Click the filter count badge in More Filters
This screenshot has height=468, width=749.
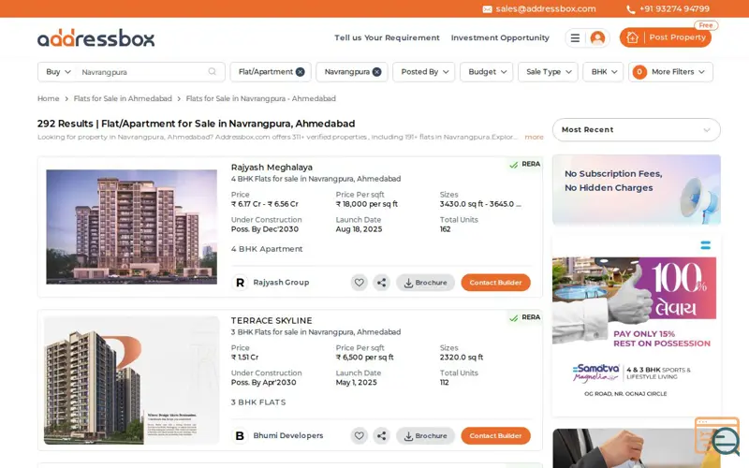pyautogui.click(x=639, y=72)
